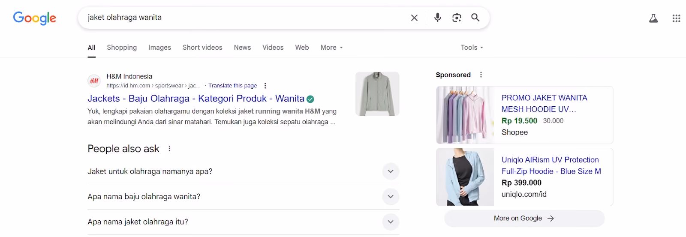Click Translate this page link

click(232, 86)
